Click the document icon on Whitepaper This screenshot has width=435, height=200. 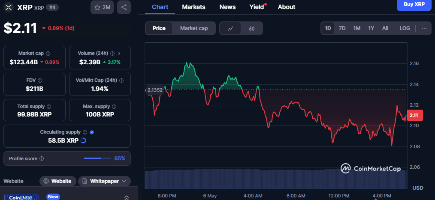(x=85, y=181)
